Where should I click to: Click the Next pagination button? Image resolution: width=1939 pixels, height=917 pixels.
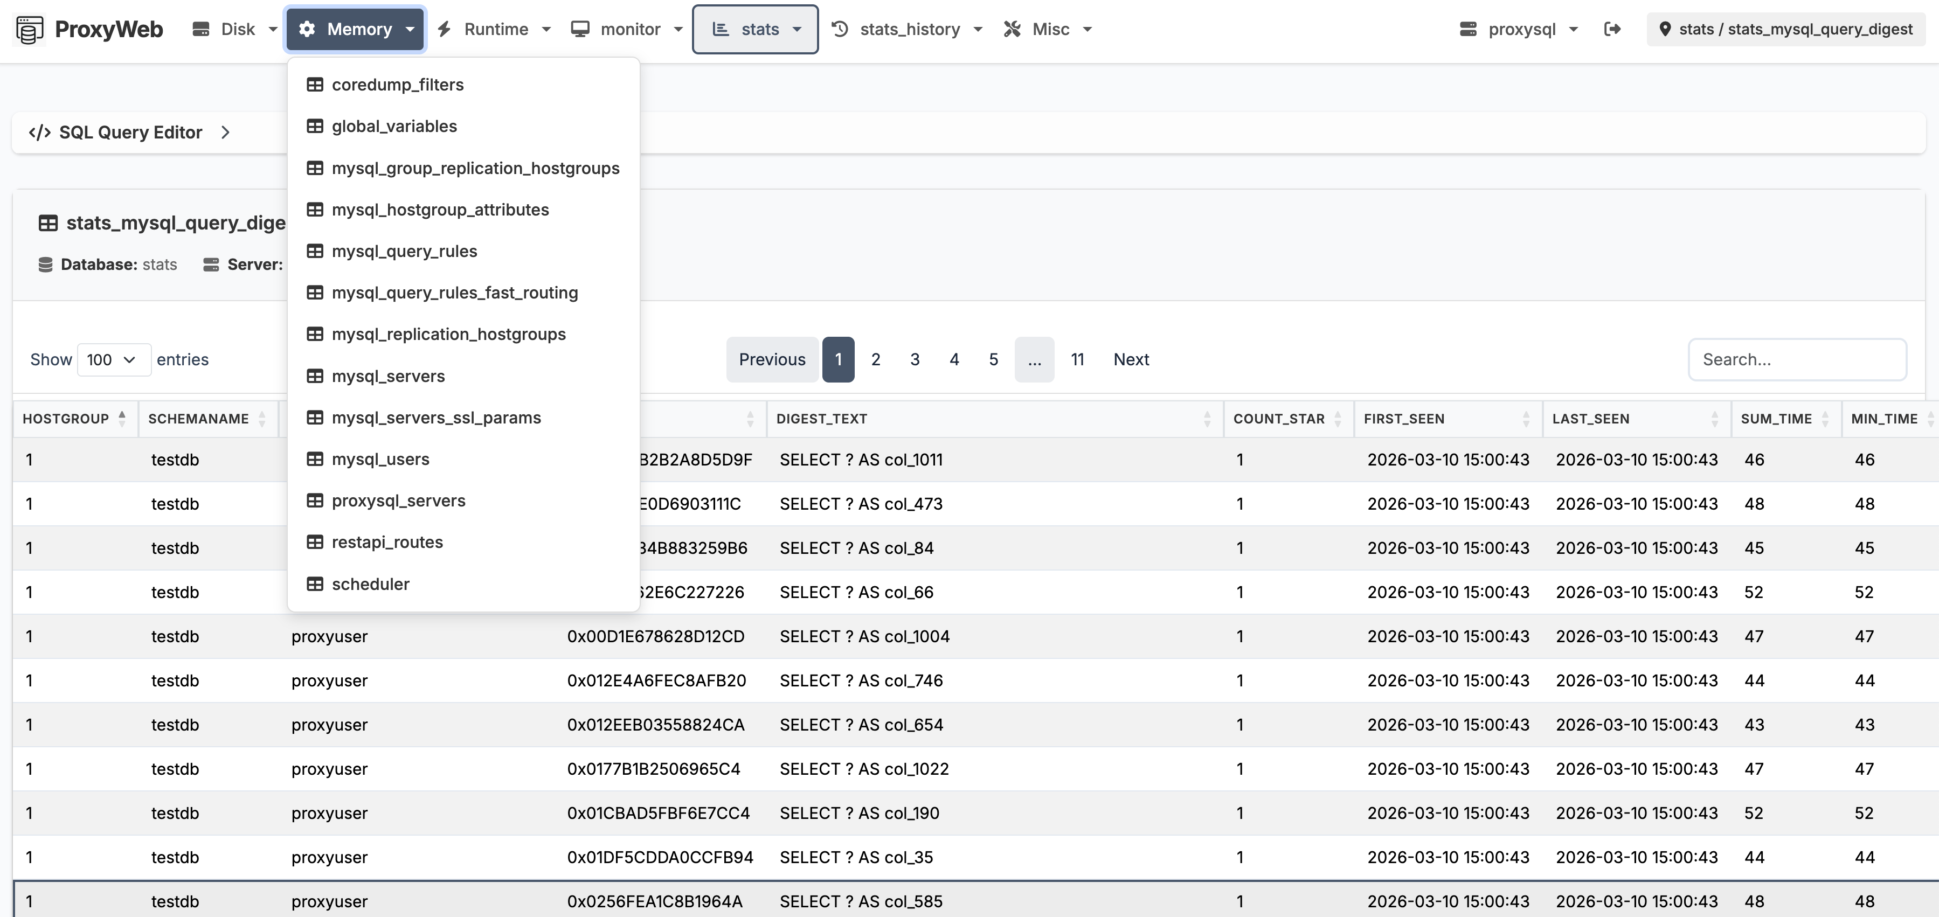point(1131,359)
